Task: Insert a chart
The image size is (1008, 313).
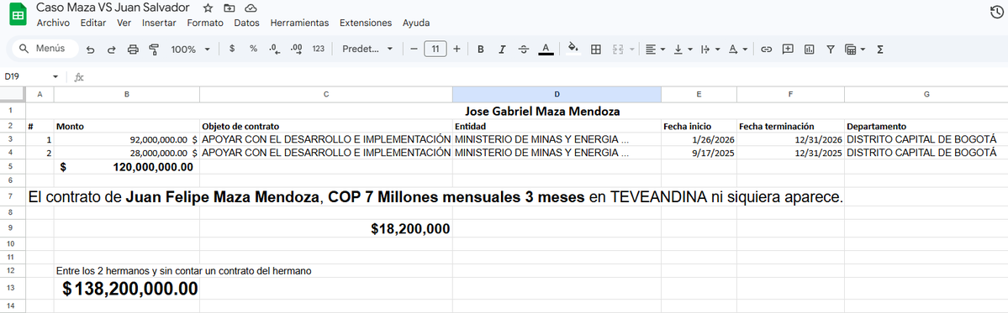Action: pyautogui.click(x=810, y=50)
